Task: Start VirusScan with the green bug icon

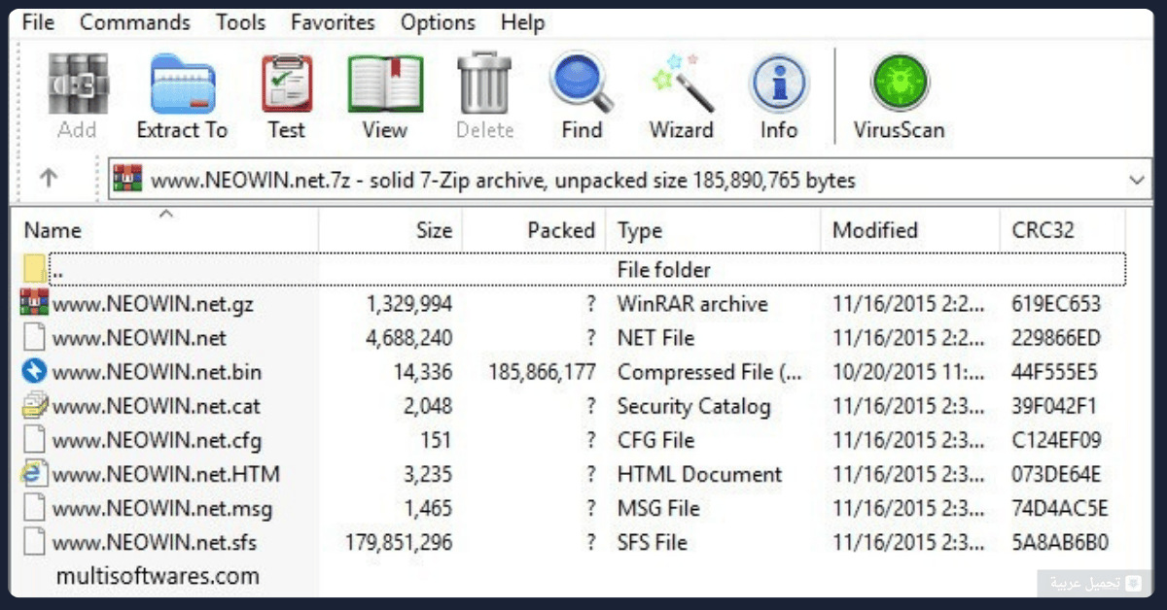Action: 899,84
